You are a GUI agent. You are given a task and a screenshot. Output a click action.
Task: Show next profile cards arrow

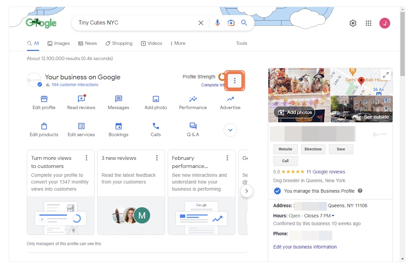pos(247,191)
